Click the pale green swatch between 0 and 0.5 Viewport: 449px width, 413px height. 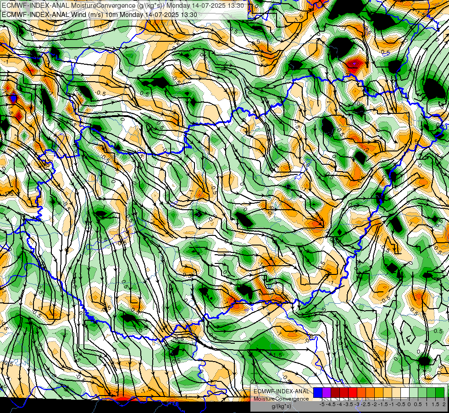click(x=414, y=392)
